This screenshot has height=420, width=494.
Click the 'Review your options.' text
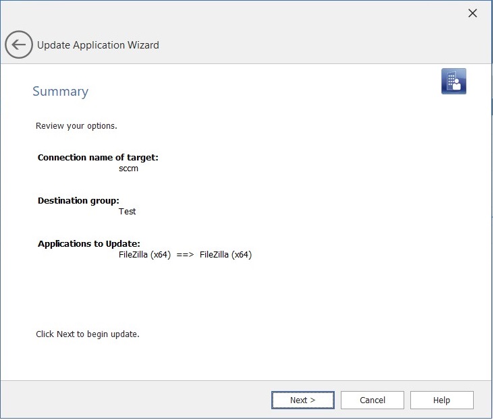pos(76,125)
